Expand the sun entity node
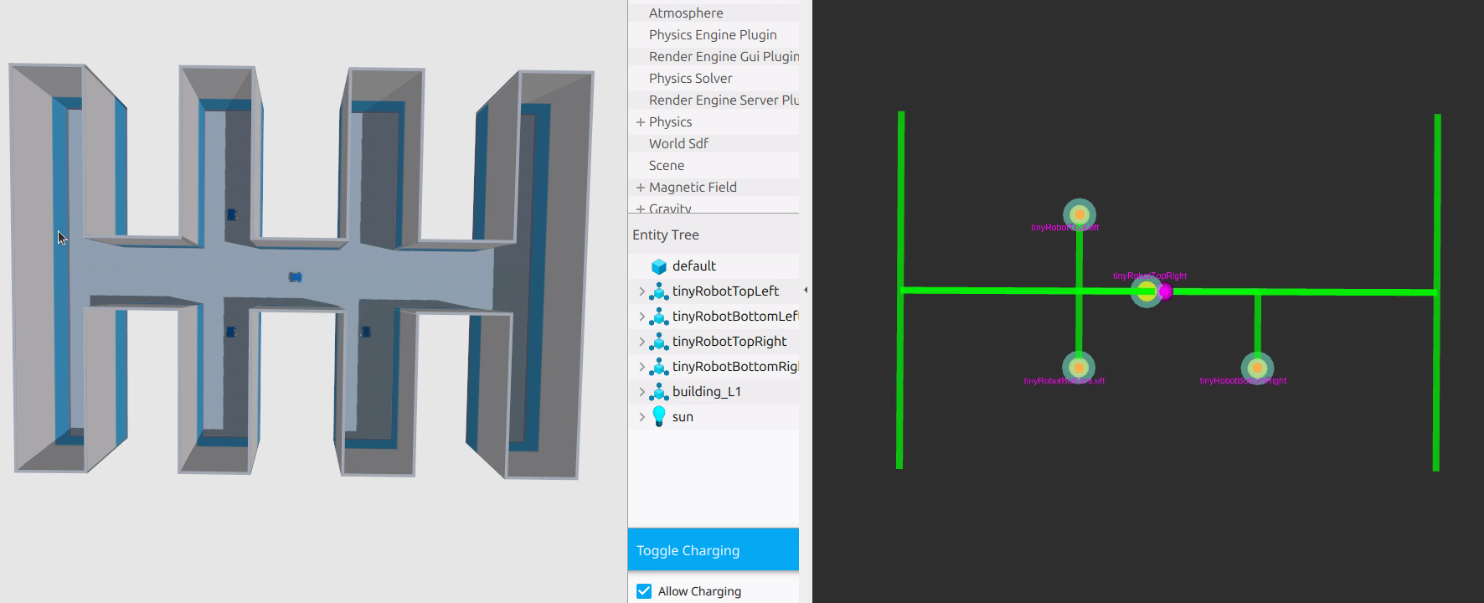Screen dimensions: 1484x603 point(642,417)
